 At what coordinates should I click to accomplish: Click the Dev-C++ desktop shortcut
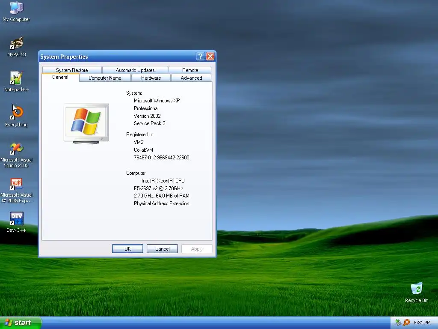click(16, 222)
